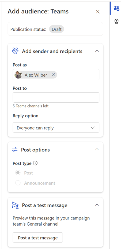Open the Reply option dropdown
121x249 pixels.
pyautogui.click(x=56, y=127)
